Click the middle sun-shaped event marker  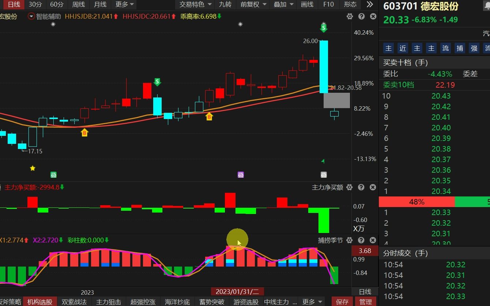(x=240, y=24)
